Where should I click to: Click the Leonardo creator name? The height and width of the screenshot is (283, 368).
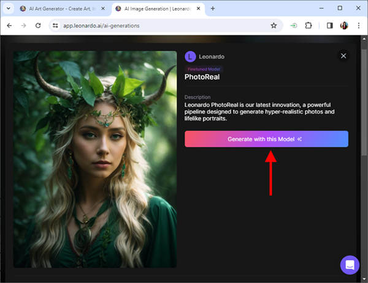(212, 57)
